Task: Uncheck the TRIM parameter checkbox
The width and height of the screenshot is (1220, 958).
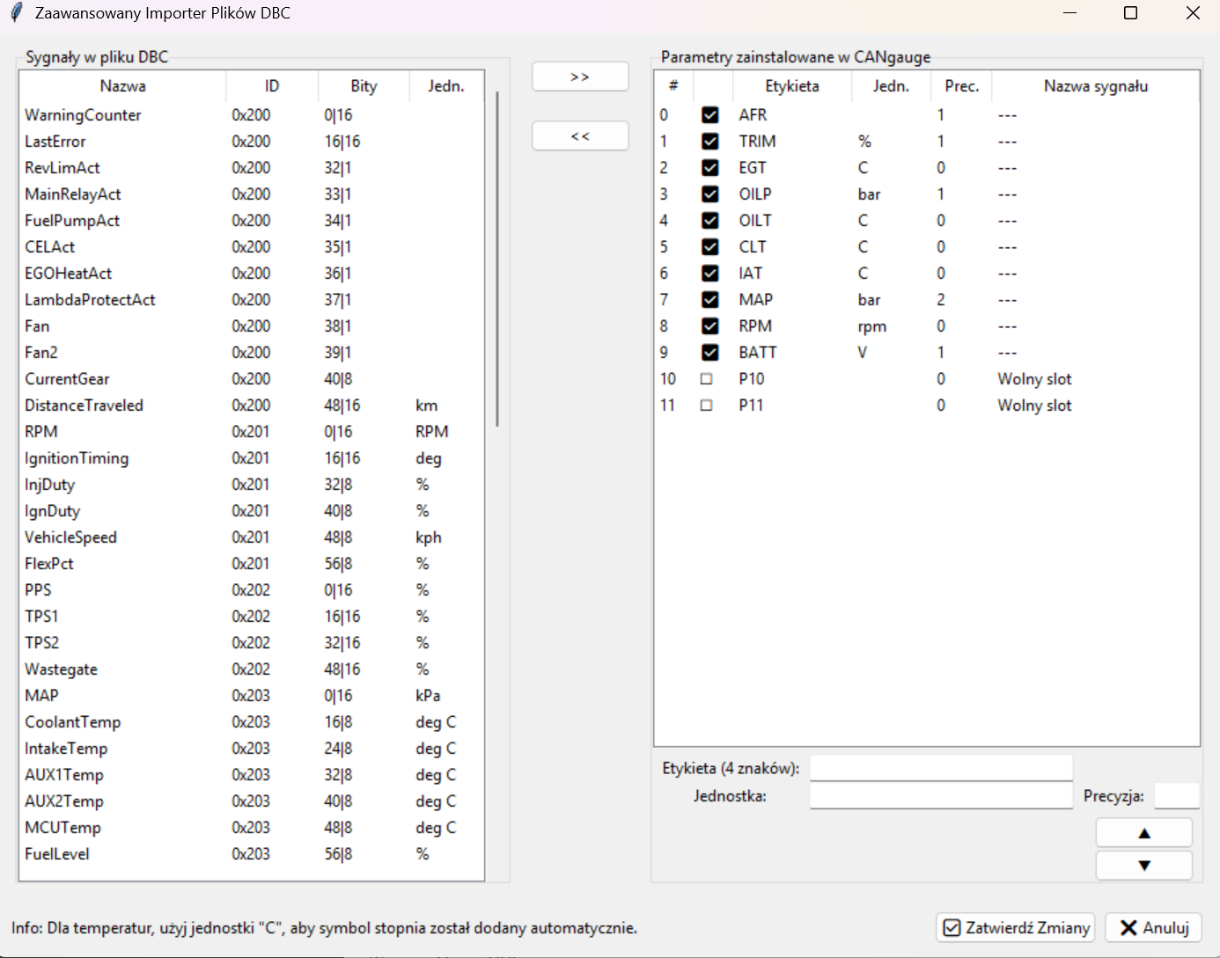Action: 710,142
